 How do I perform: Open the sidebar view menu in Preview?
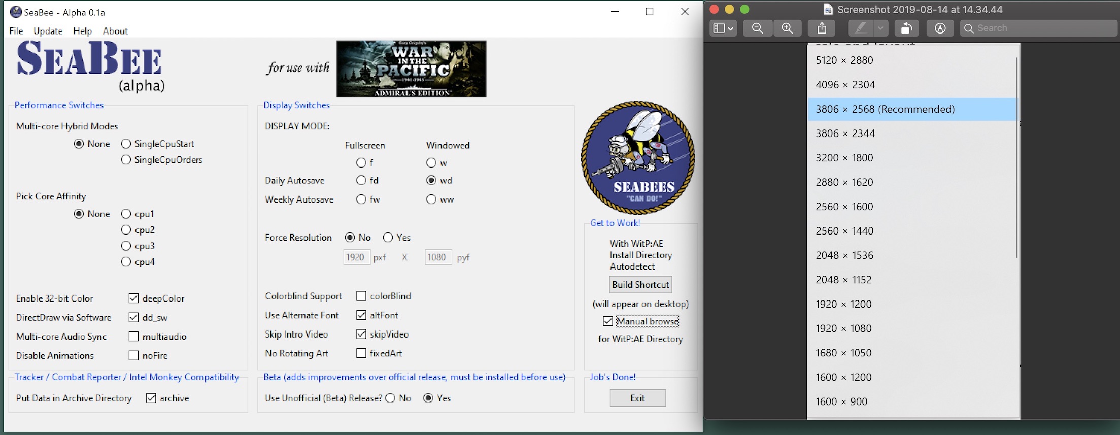tap(723, 28)
